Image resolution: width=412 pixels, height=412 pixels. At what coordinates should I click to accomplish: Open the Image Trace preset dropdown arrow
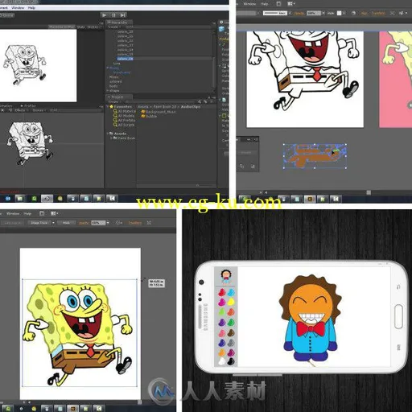pos(53,223)
